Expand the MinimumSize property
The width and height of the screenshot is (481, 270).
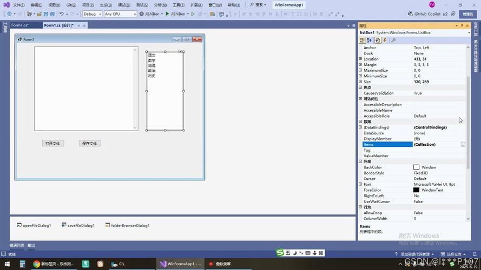[360, 76]
